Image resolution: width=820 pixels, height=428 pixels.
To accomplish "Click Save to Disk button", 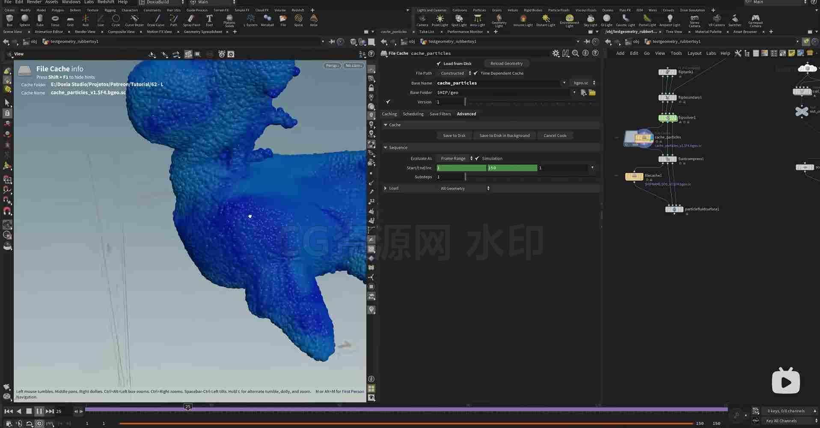I will point(454,135).
